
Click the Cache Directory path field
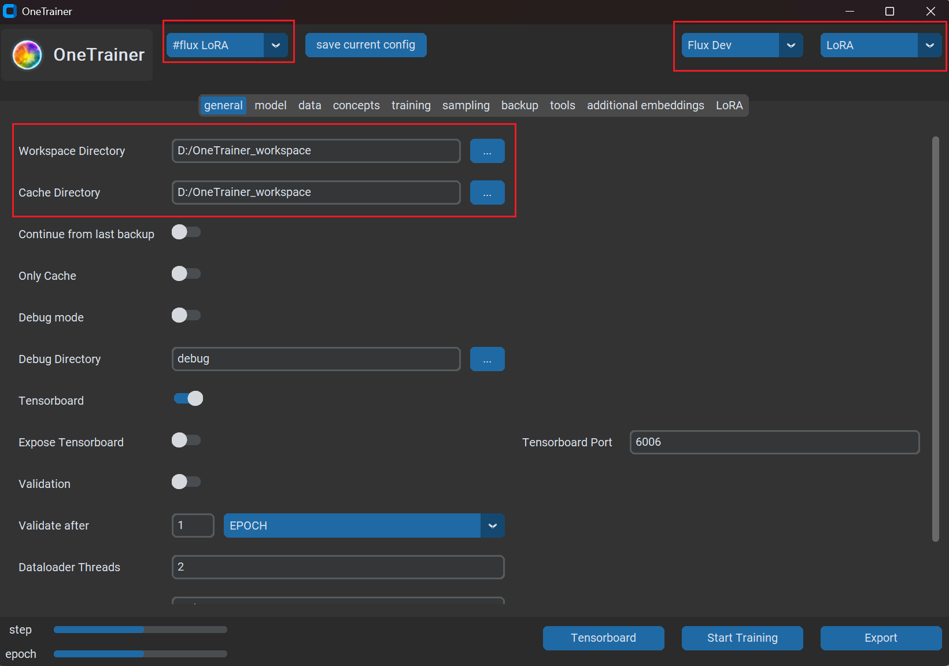point(316,193)
